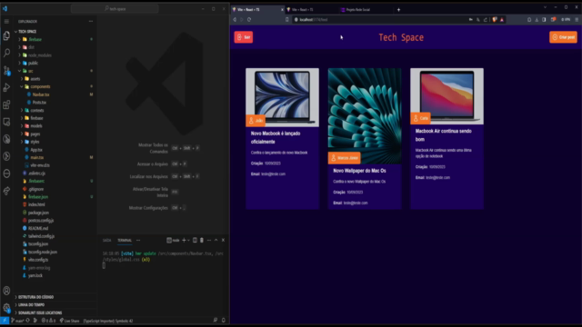Open the Explorer view in VS Code activity bar
The height and width of the screenshot is (327, 582).
tap(6, 35)
